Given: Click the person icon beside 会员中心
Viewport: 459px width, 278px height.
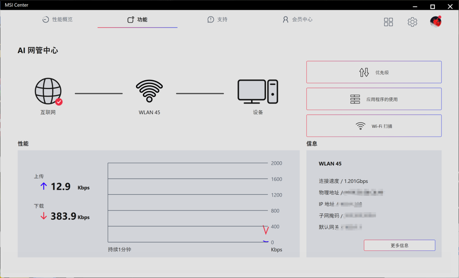Looking at the screenshot, I should point(286,20).
